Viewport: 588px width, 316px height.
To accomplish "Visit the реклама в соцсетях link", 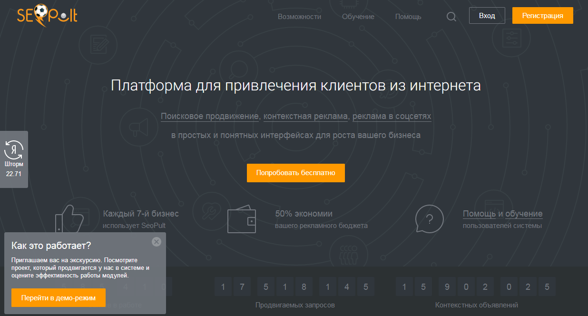I will pos(392,116).
